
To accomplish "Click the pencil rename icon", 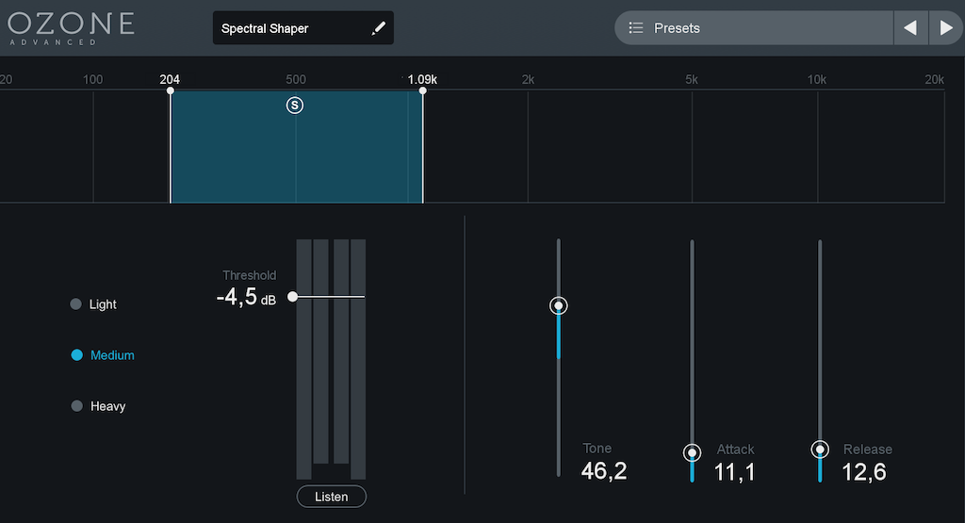I will (x=379, y=28).
